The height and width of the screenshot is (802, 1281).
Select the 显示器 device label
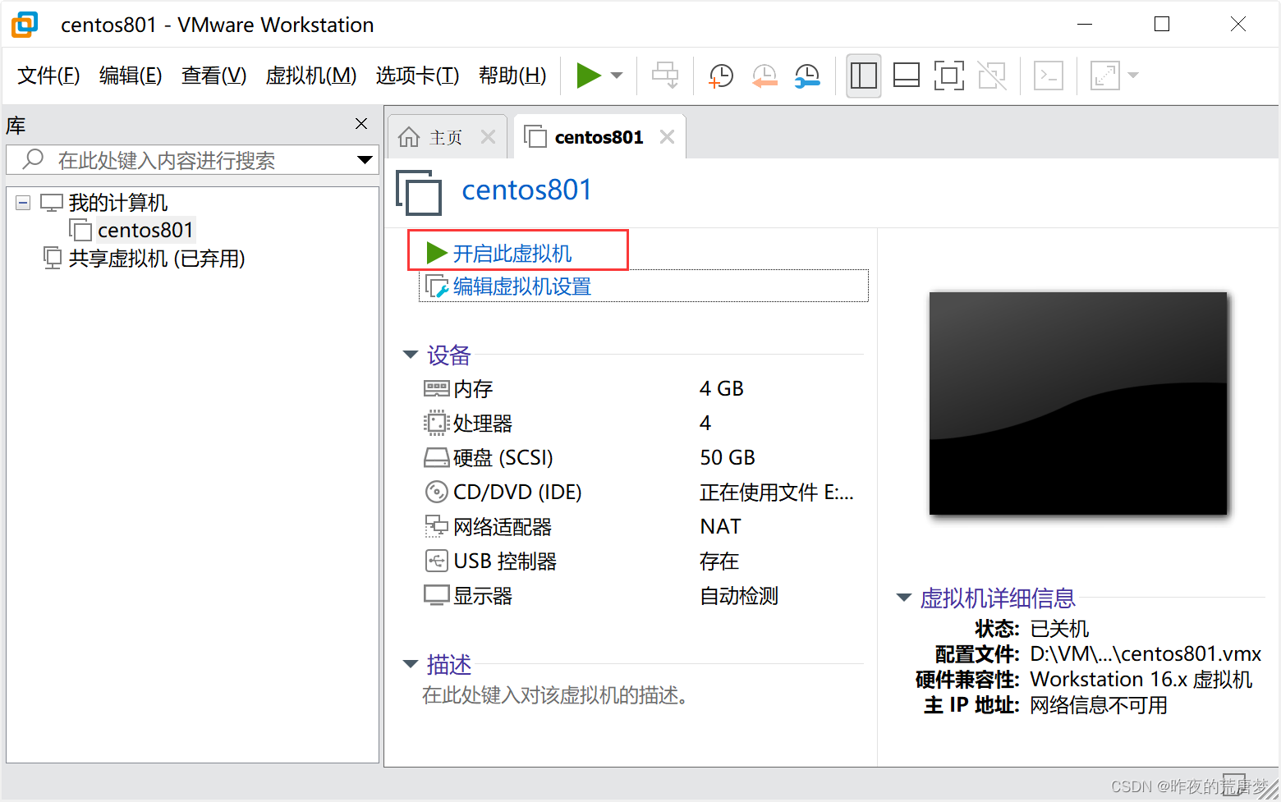pos(483,596)
